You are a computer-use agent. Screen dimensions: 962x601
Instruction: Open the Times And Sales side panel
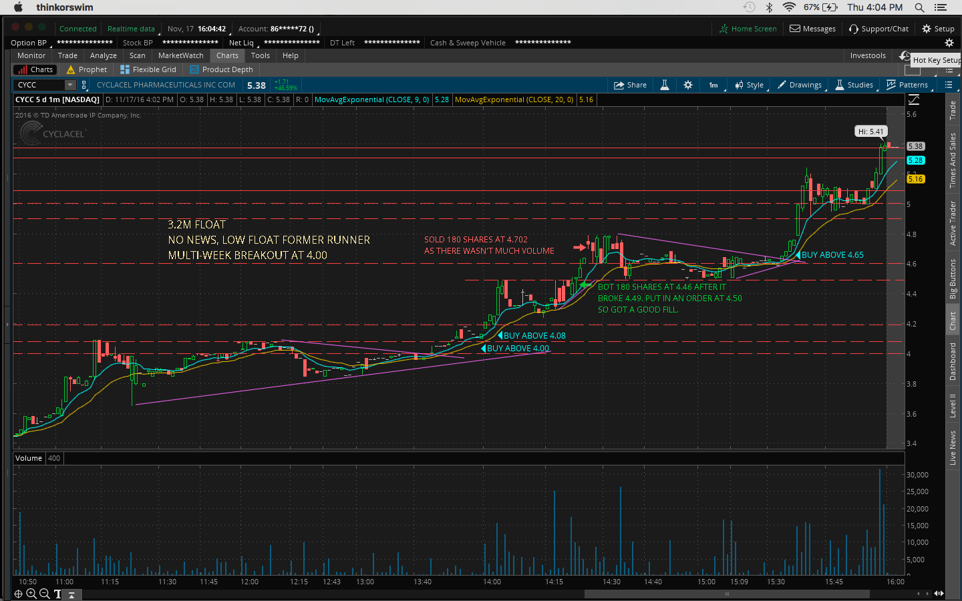tap(953, 160)
